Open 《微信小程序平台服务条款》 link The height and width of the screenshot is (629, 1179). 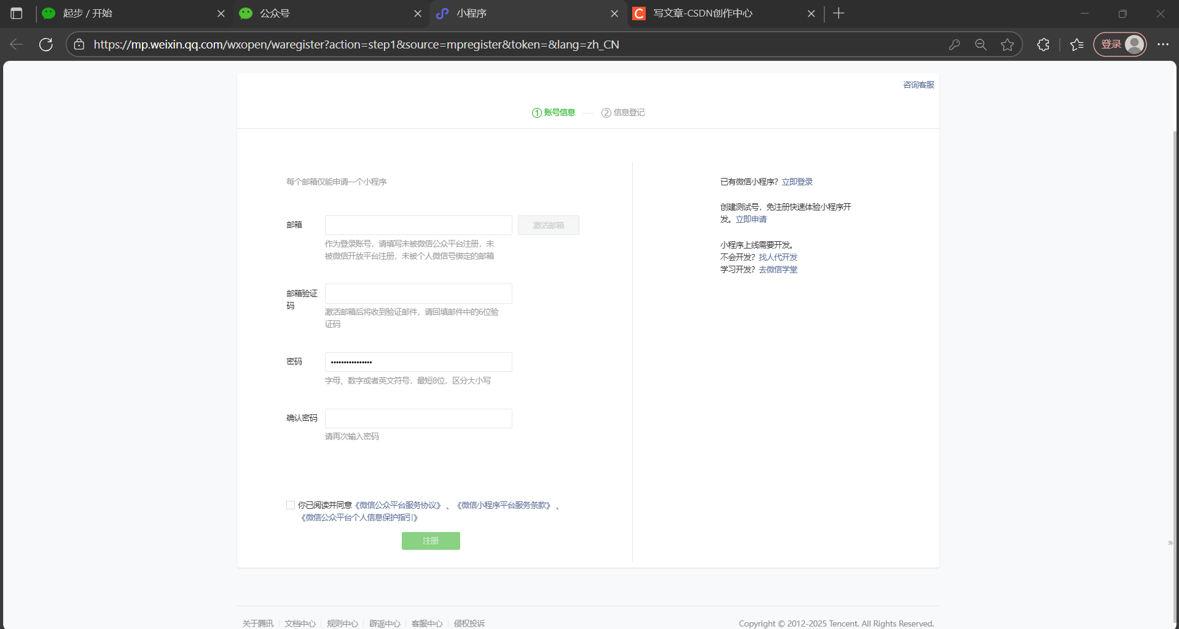(x=504, y=505)
